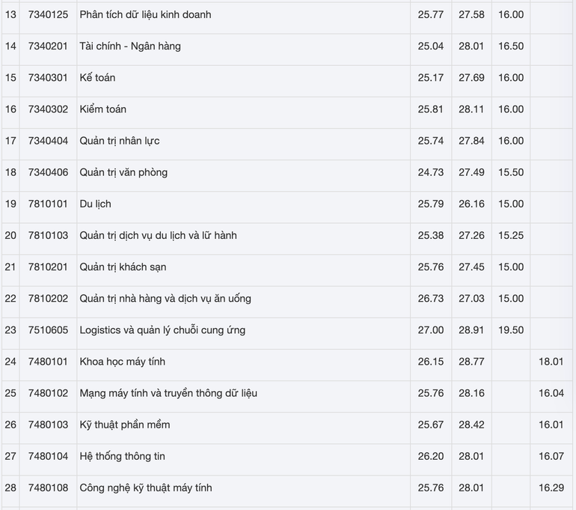
Task: Click the score value 28.91
Action: 471,330
